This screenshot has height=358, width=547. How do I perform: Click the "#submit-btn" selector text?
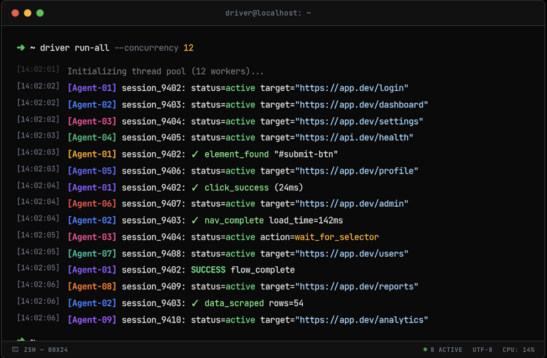tap(306, 154)
